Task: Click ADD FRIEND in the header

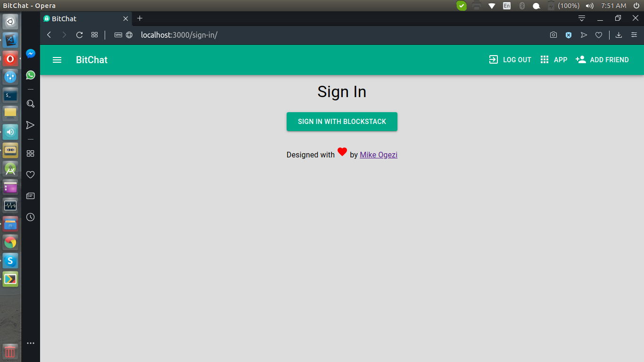Action: 603,60
